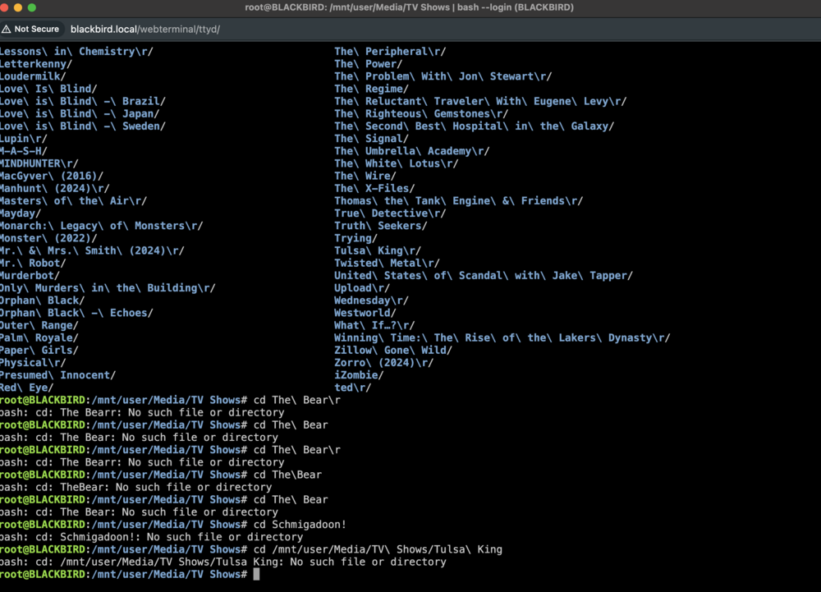Click 'Winning Time: The Rise of the Lakers Dynasty' entry
Viewport: 821px width, 592px height.
502,337
